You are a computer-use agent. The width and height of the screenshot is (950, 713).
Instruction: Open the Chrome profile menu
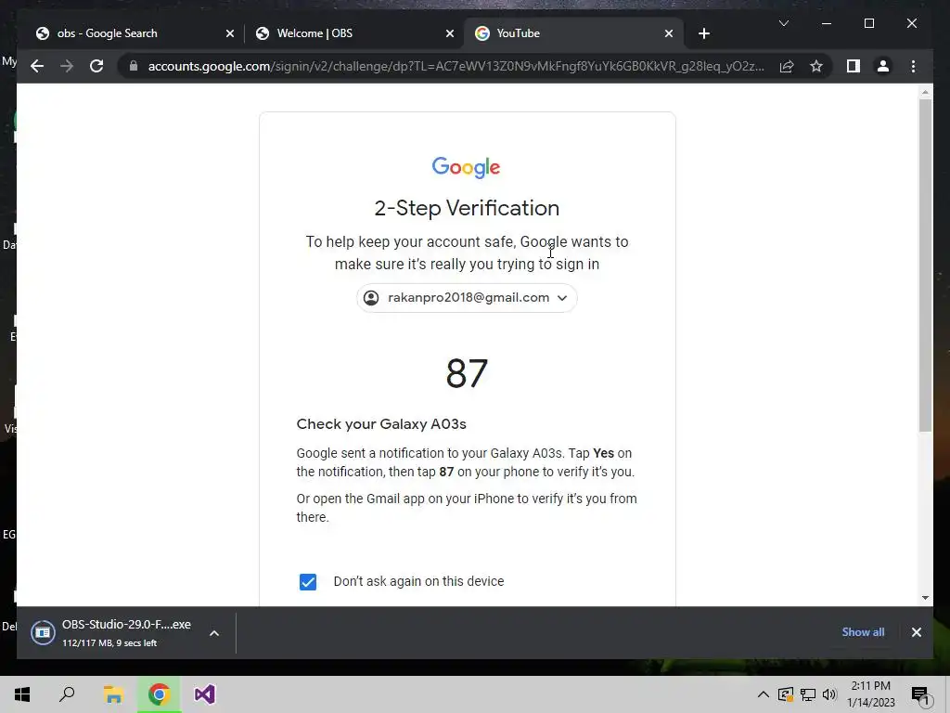[x=883, y=66]
